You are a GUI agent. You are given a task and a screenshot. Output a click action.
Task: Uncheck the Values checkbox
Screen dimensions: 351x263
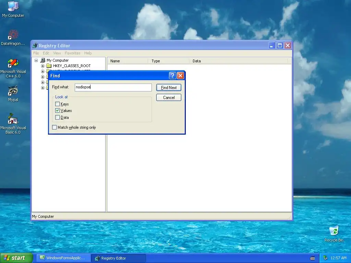(57, 111)
